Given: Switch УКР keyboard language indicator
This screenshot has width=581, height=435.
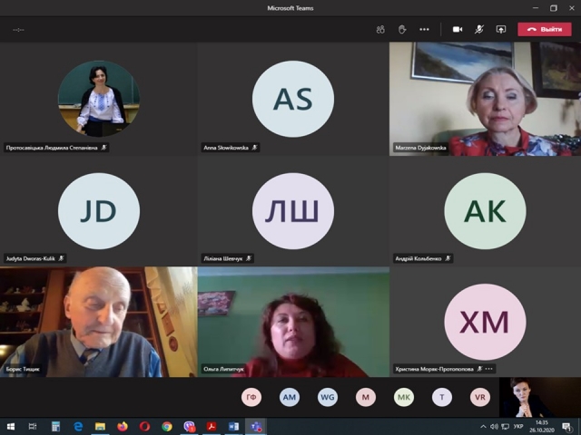Looking at the screenshot, I should tap(518, 427).
